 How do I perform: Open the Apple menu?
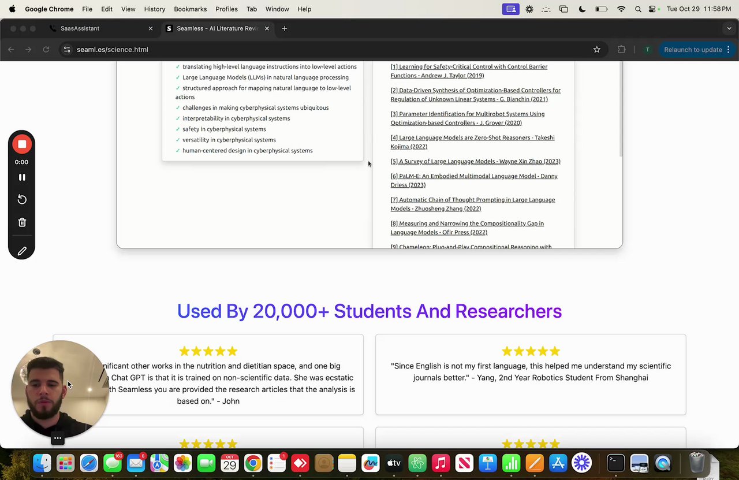12,9
